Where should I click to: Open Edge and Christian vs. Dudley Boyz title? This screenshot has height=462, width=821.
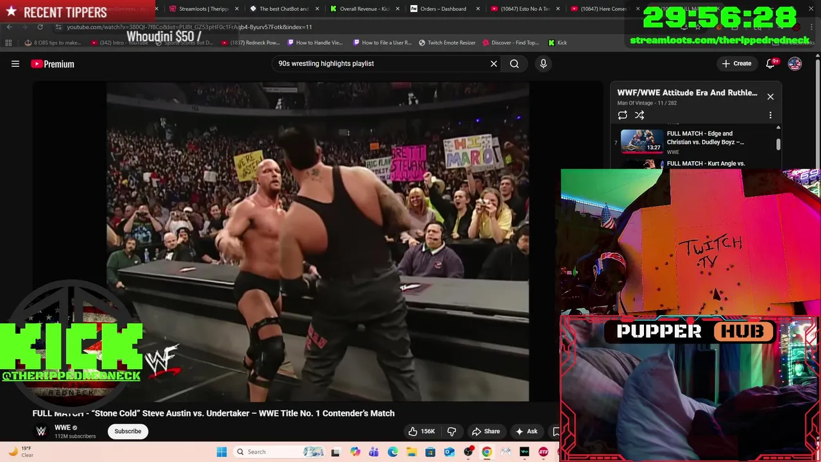point(706,138)
